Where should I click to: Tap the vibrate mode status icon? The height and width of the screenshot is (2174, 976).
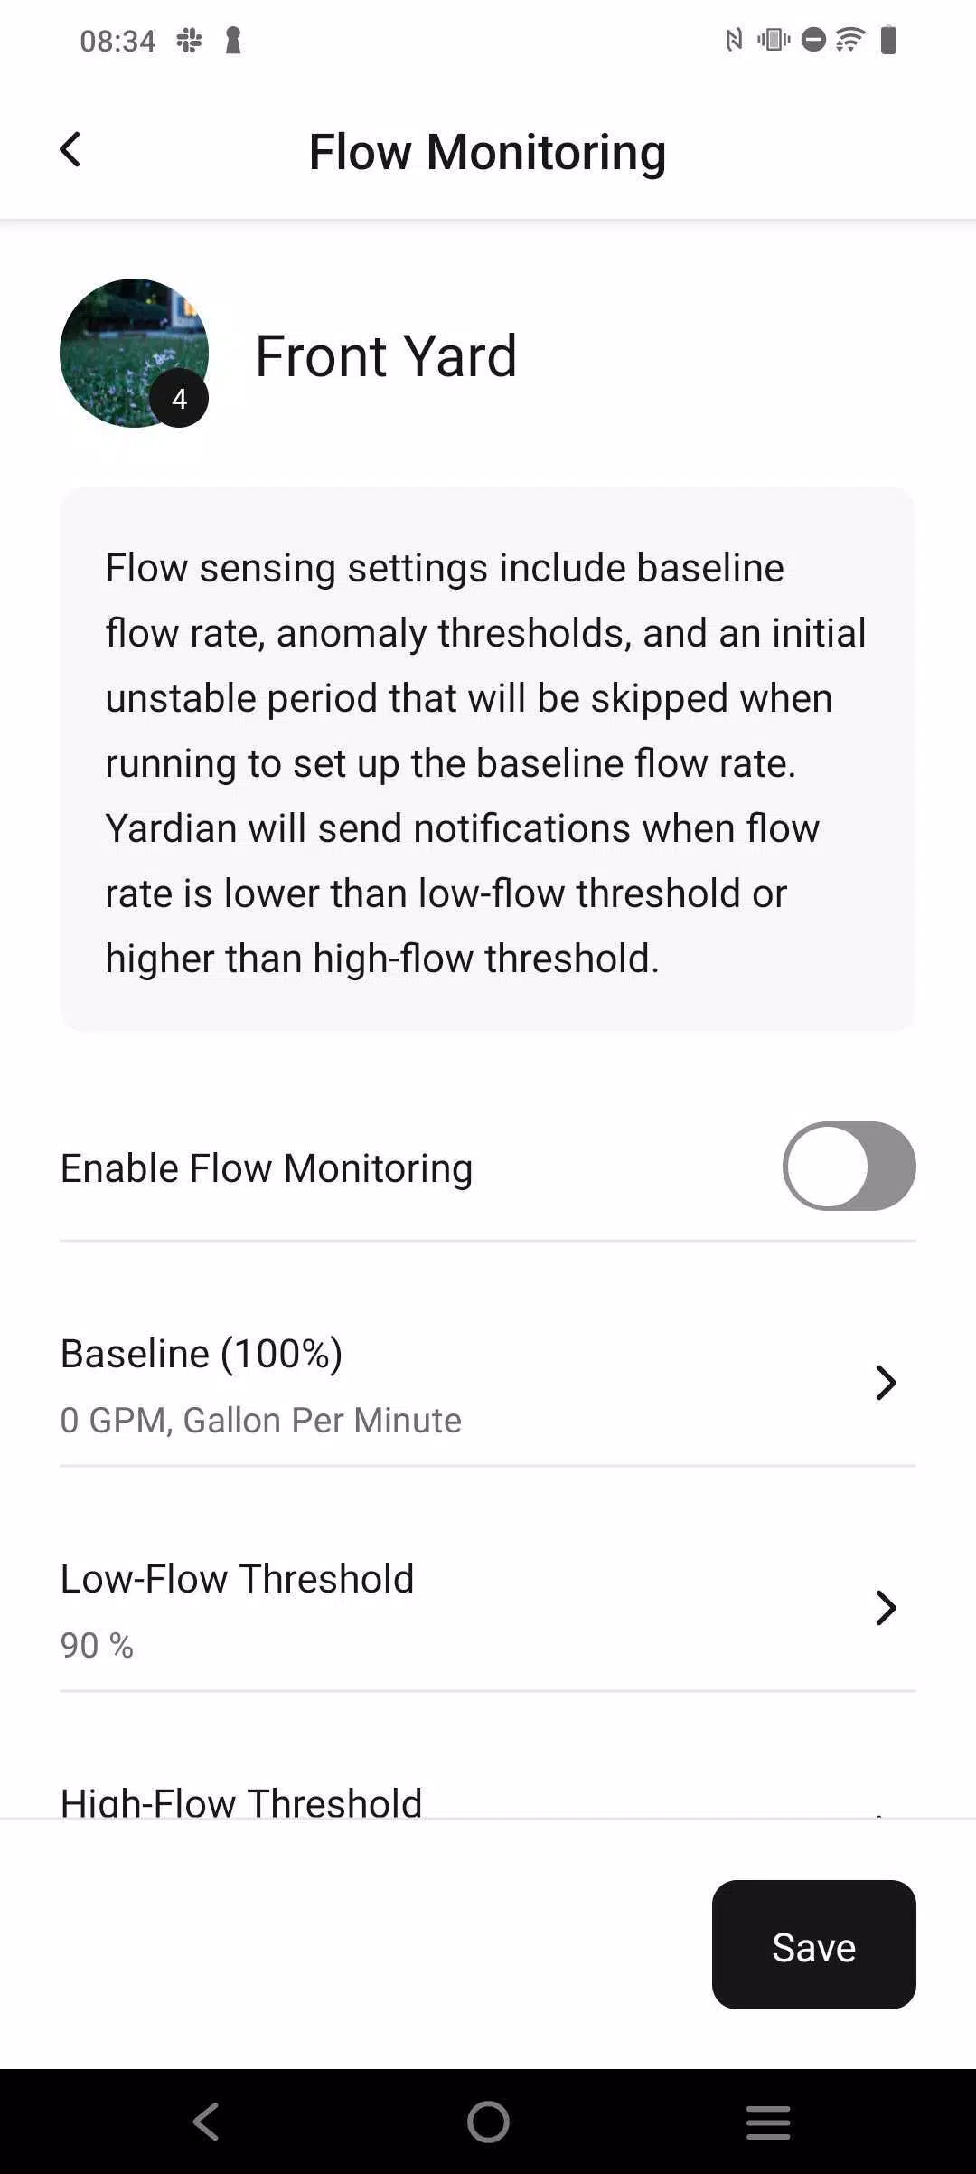pyautogui.click(x=774, y=40)
